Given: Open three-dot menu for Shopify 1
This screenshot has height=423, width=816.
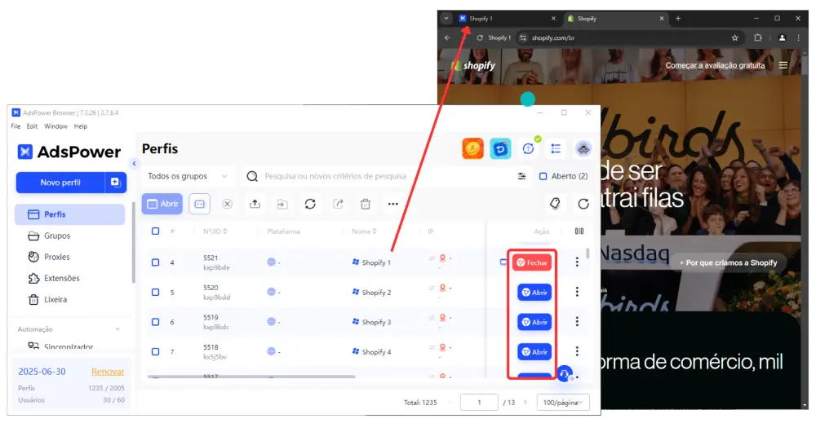Looking at the screenshot, I should point(577,262).
